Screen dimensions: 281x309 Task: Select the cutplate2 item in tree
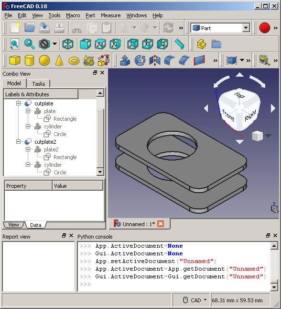(45, 142)
